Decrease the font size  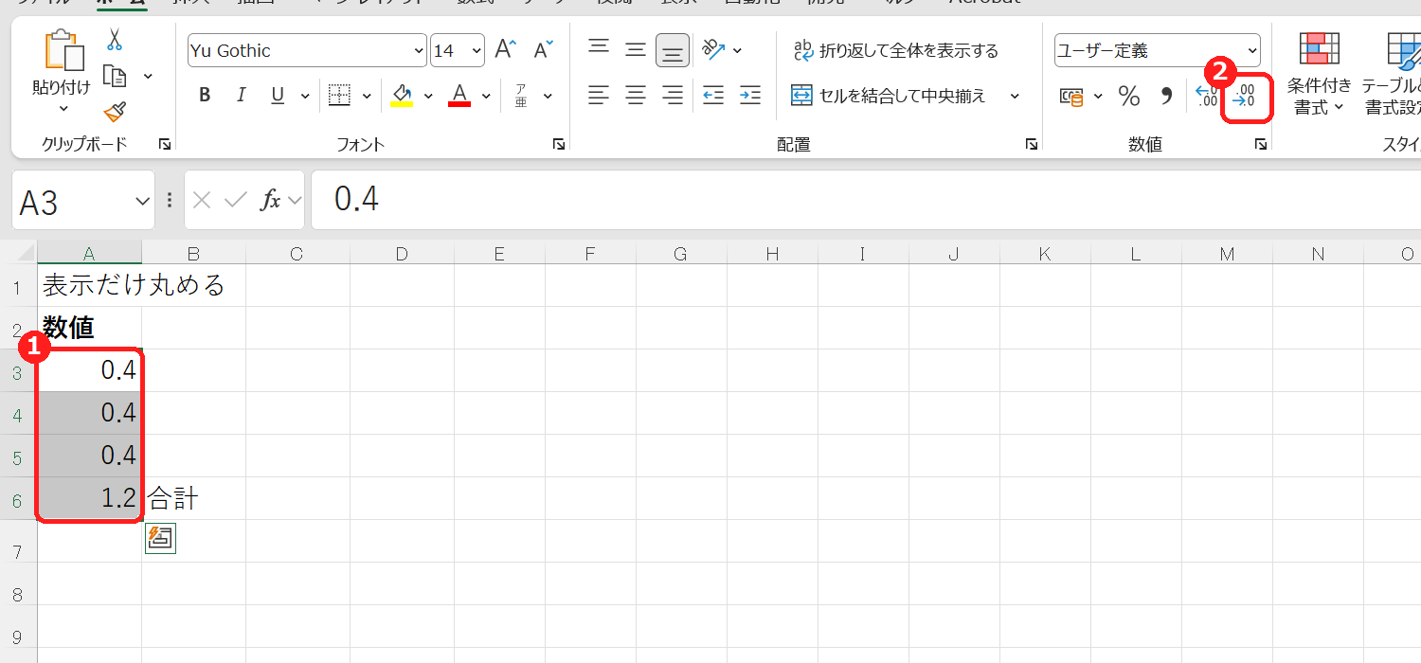(x=543, y=50)
